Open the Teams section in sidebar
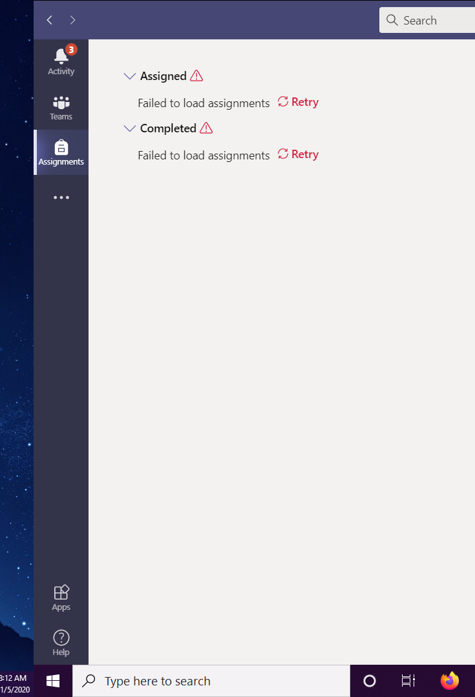Screen dimensions: 475x697 pos(61,107)
